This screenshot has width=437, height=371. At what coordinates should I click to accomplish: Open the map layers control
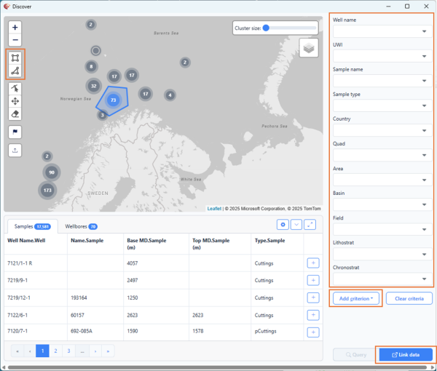coord(309,48)
